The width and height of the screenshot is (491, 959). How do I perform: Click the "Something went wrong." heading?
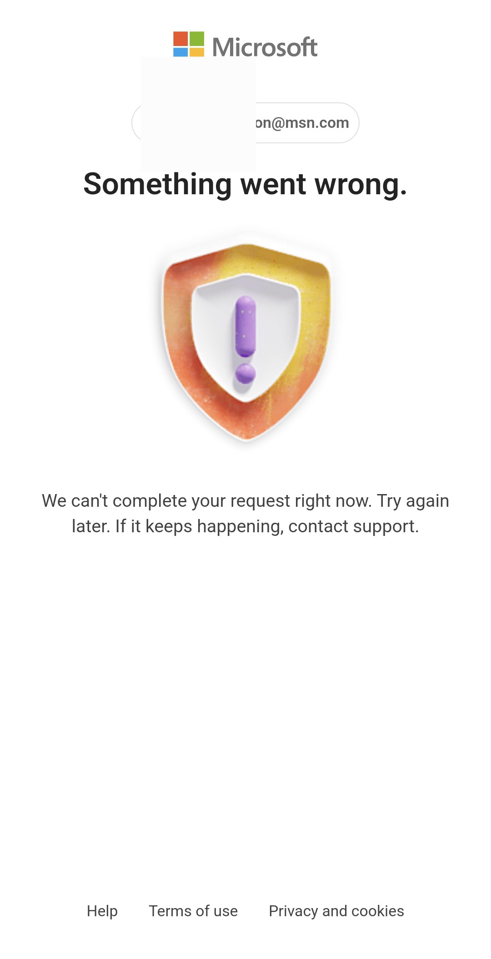[x=245, y=184]
